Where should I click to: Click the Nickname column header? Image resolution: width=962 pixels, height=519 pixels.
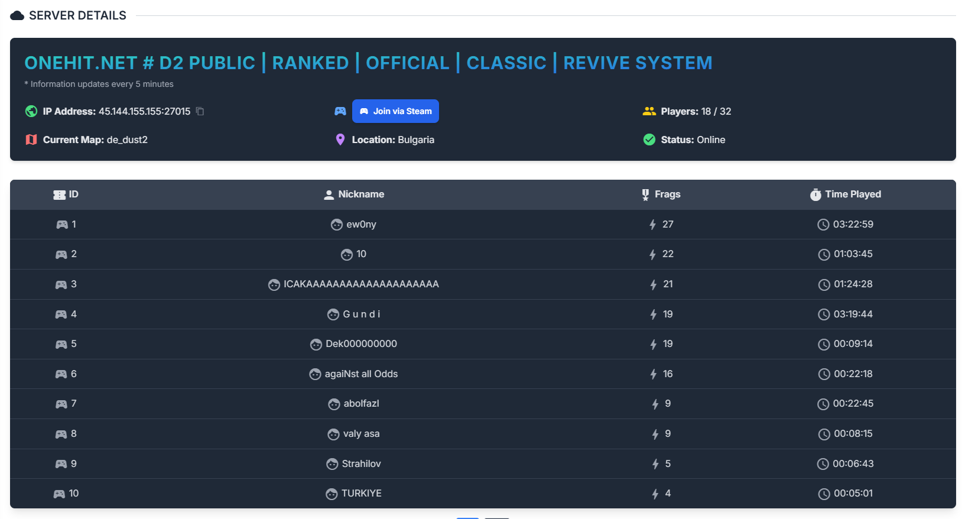coord(360,194)
